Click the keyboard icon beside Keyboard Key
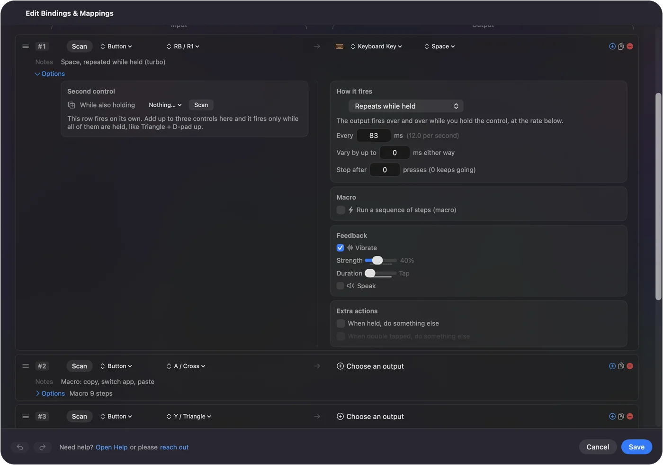The width and height of the screenshot is (663, 465). click(340, 46)
